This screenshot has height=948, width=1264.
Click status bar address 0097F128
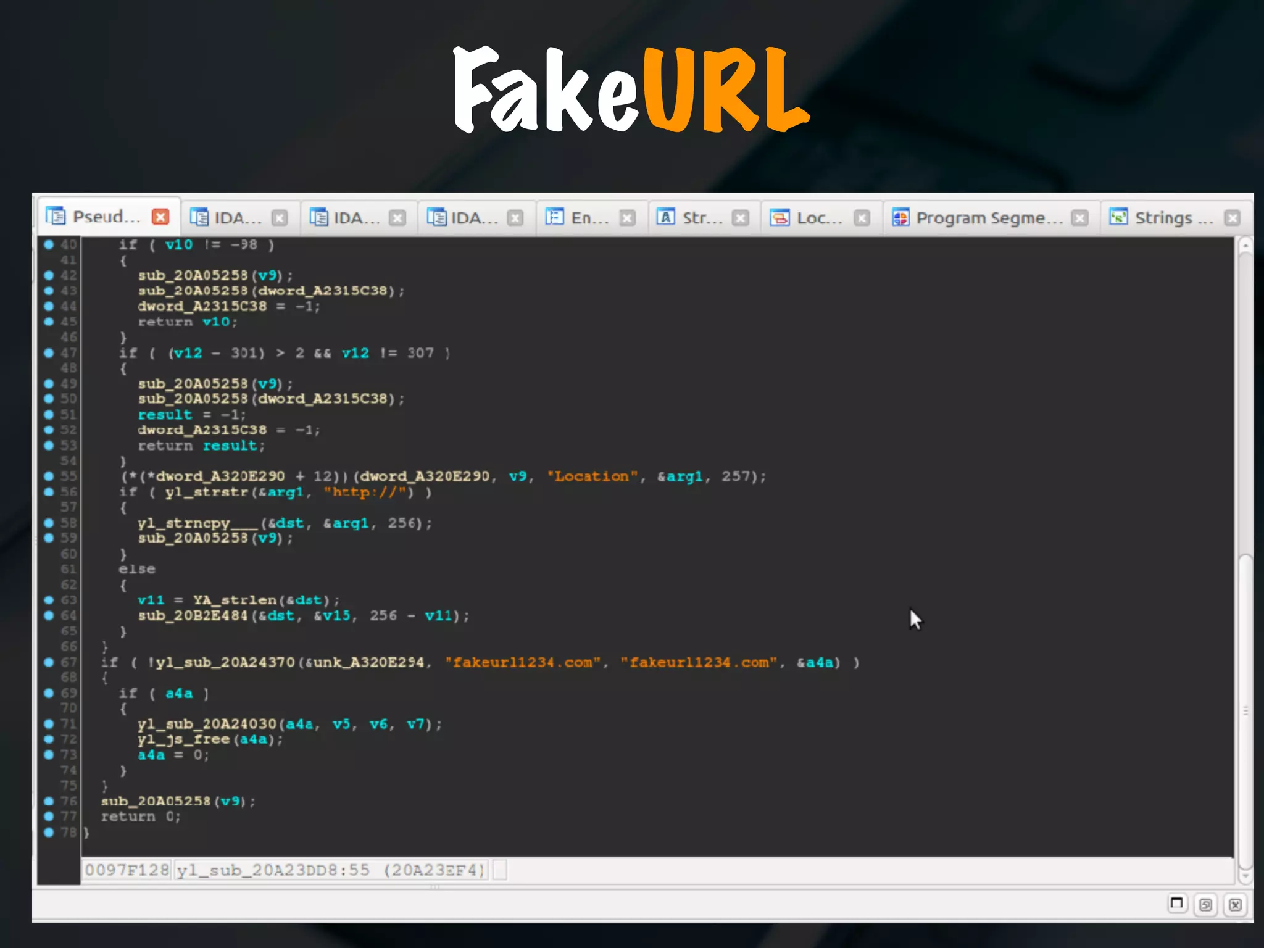[x=127, y=870]
